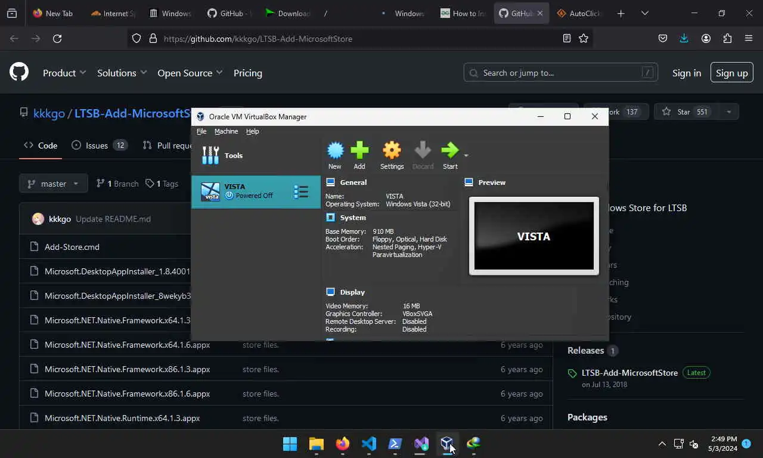Open the Update README.md commit message
This screenshot has height=458, width=763.
[x=113, y=219]
